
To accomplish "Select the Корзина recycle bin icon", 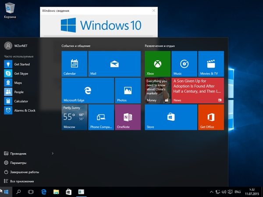I will point(10,11).
